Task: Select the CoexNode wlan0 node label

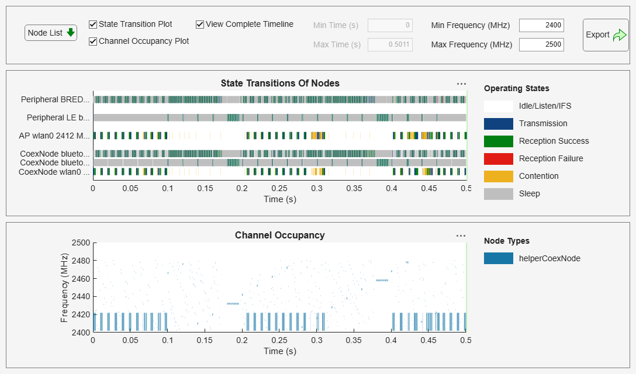Action: pos(54,172)
